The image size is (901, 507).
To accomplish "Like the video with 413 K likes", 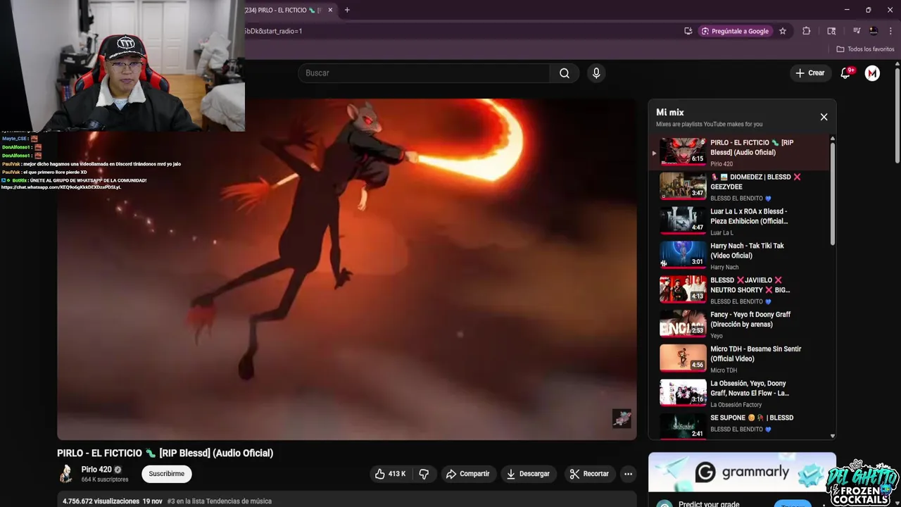I will 390,474.
